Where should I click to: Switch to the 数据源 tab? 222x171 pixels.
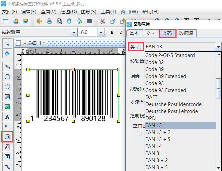point(187,33)
